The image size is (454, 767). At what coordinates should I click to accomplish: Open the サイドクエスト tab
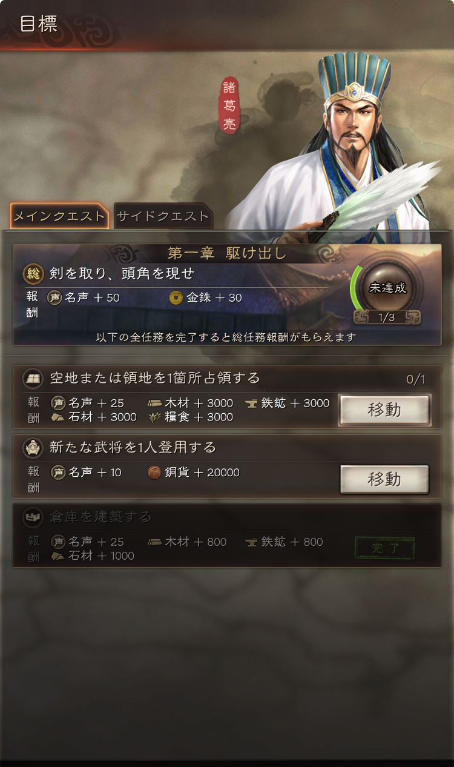pos(163,216)
